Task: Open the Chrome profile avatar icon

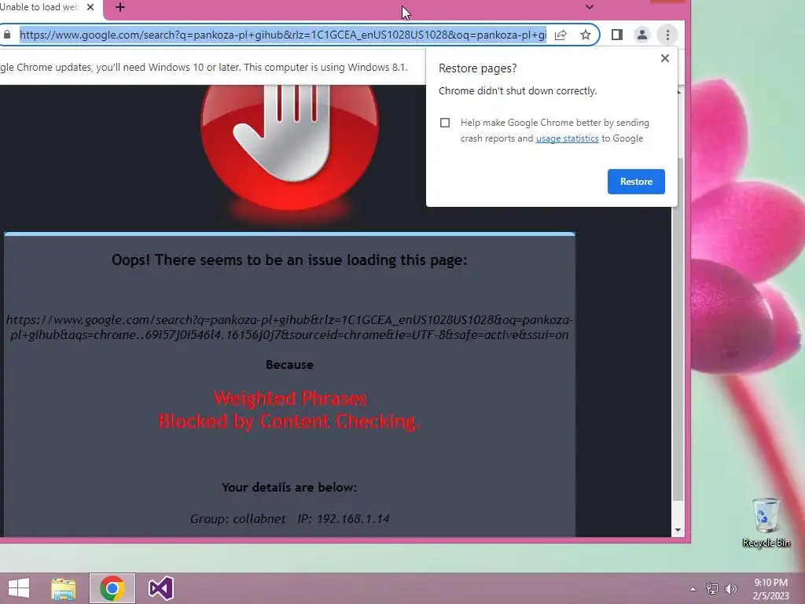Action: coord(641,35)
